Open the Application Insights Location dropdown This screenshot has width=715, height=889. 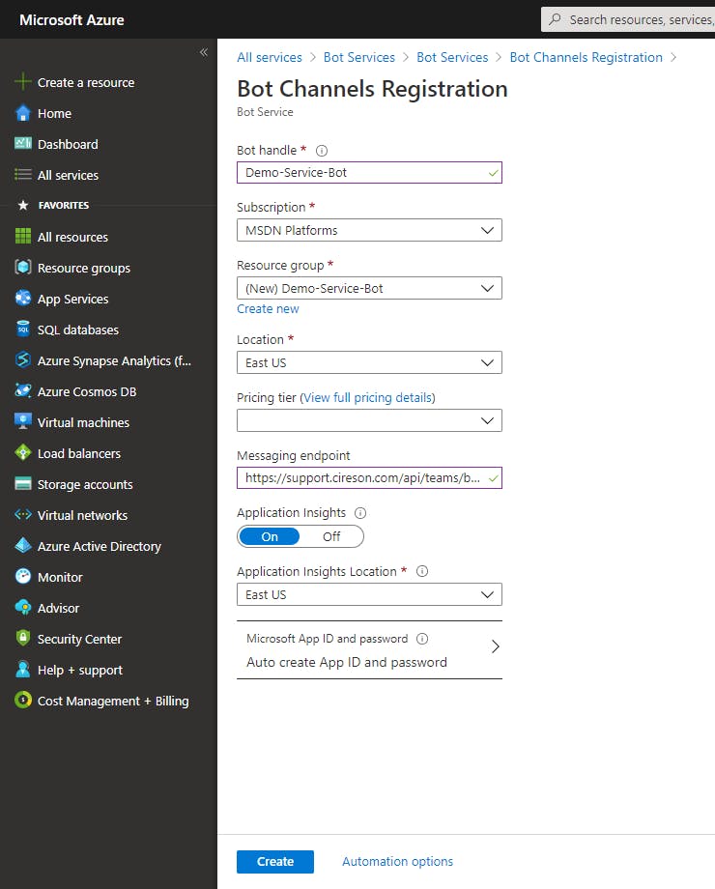click(369, 595)
